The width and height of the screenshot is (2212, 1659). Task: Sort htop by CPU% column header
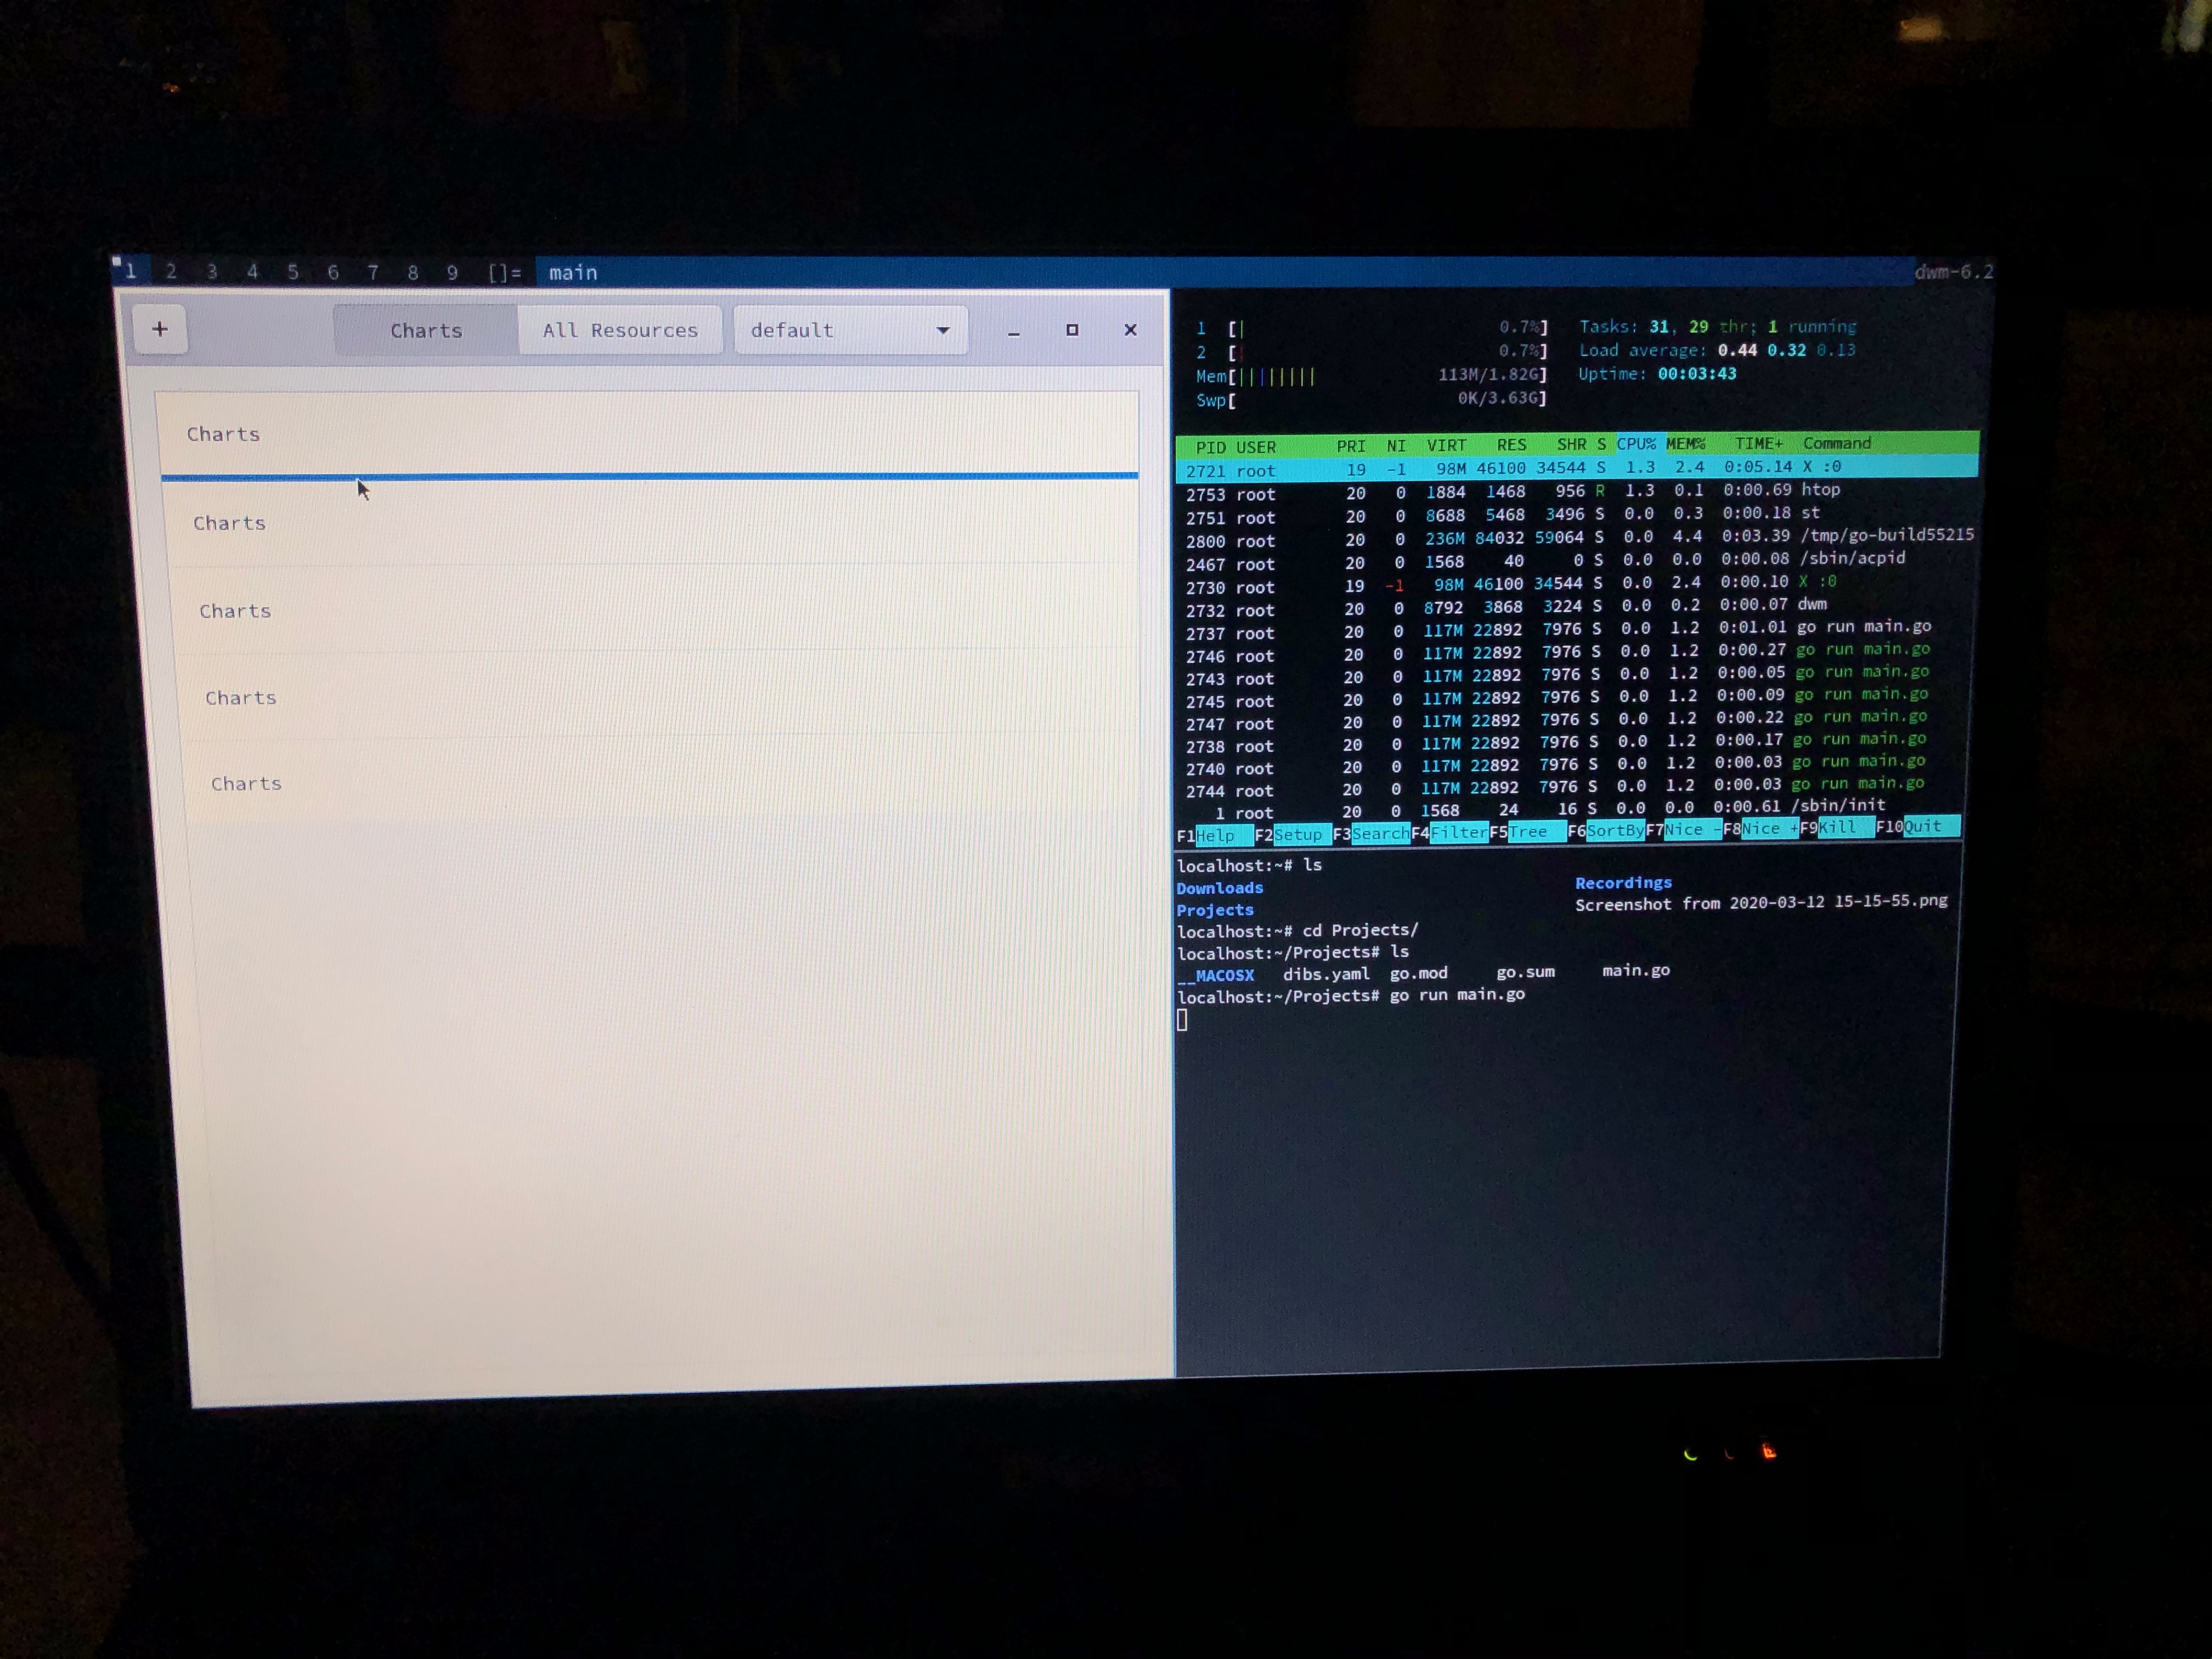coord(1636,444)
